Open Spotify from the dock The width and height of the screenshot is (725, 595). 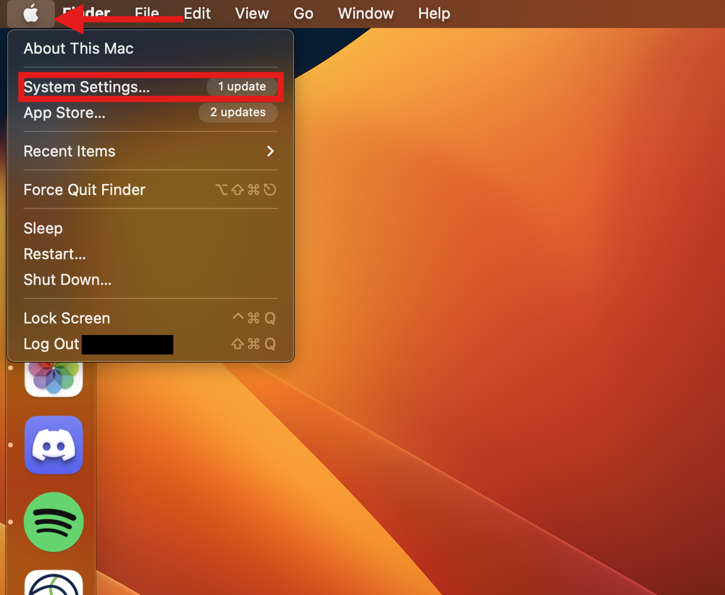pos(53,522)
